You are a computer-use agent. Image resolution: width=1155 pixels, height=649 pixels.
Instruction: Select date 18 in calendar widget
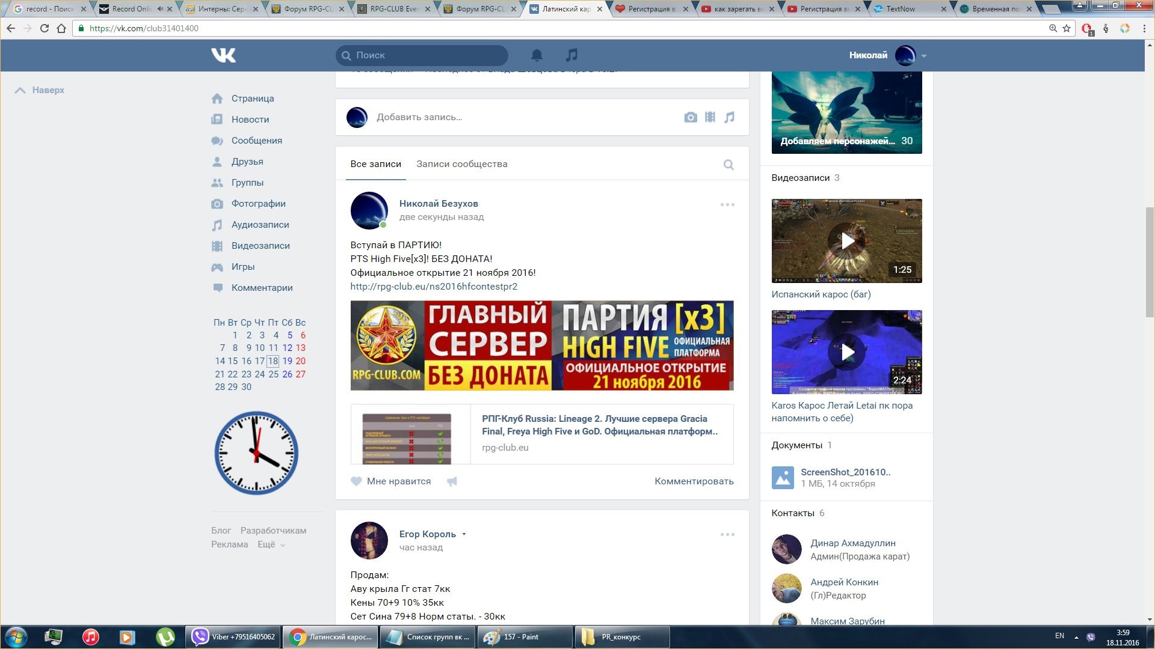point(273,361)
